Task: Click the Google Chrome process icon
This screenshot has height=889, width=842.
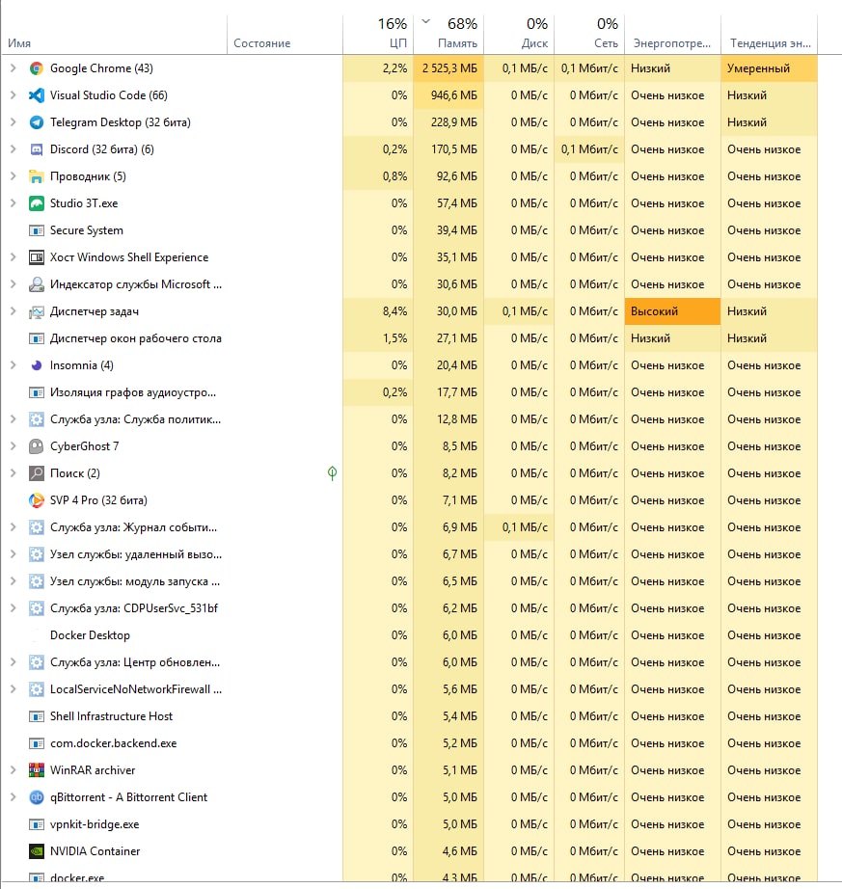Action: click(37, 68)
